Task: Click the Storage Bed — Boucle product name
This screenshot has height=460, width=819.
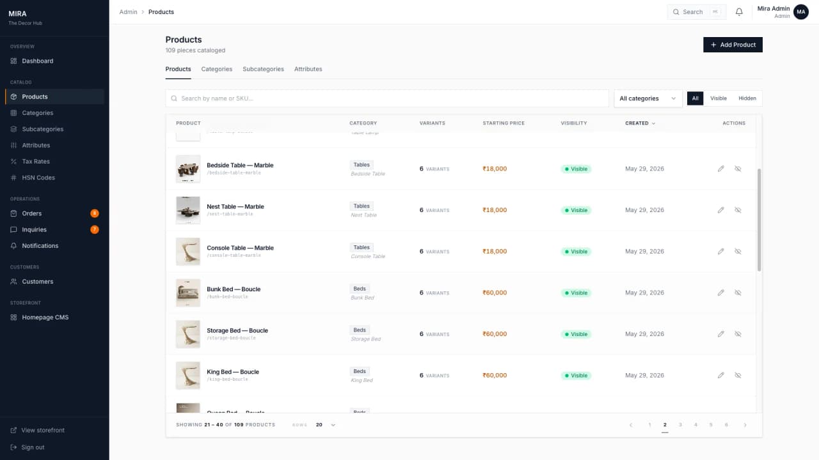Action: 237,331
